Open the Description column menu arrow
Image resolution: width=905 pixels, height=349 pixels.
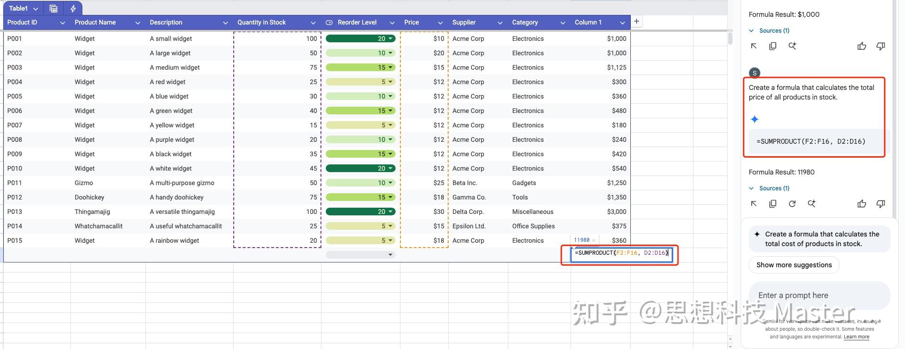[225, 23]
